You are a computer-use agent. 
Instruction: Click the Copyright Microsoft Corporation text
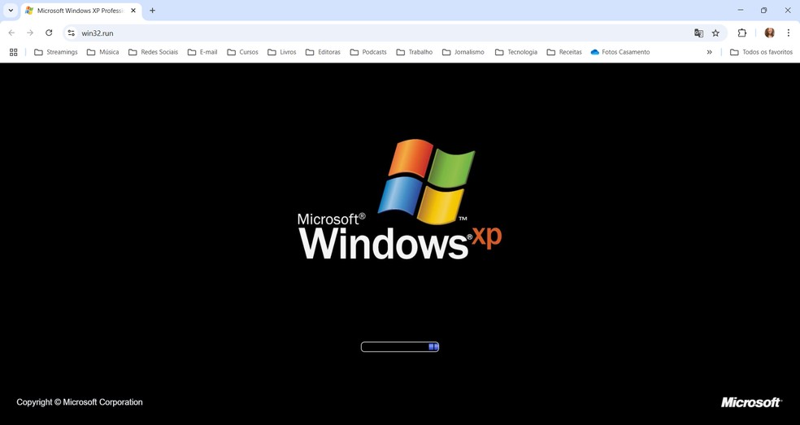point(80,402)
